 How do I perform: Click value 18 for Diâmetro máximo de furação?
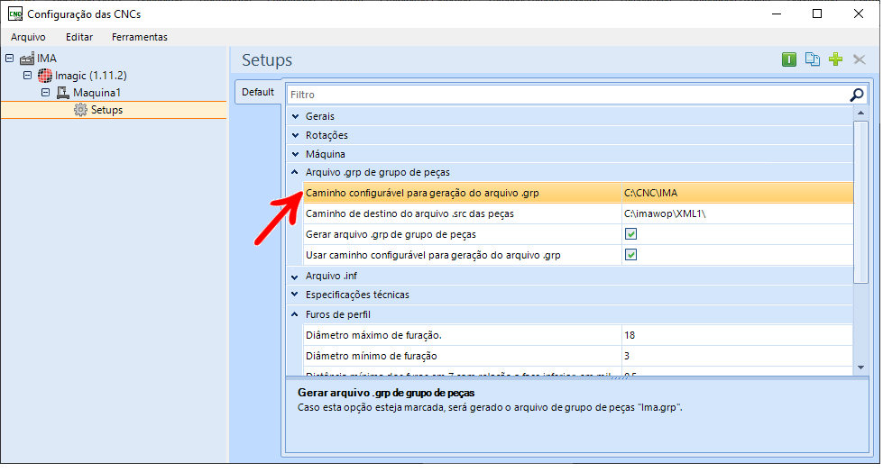point(629,335)
